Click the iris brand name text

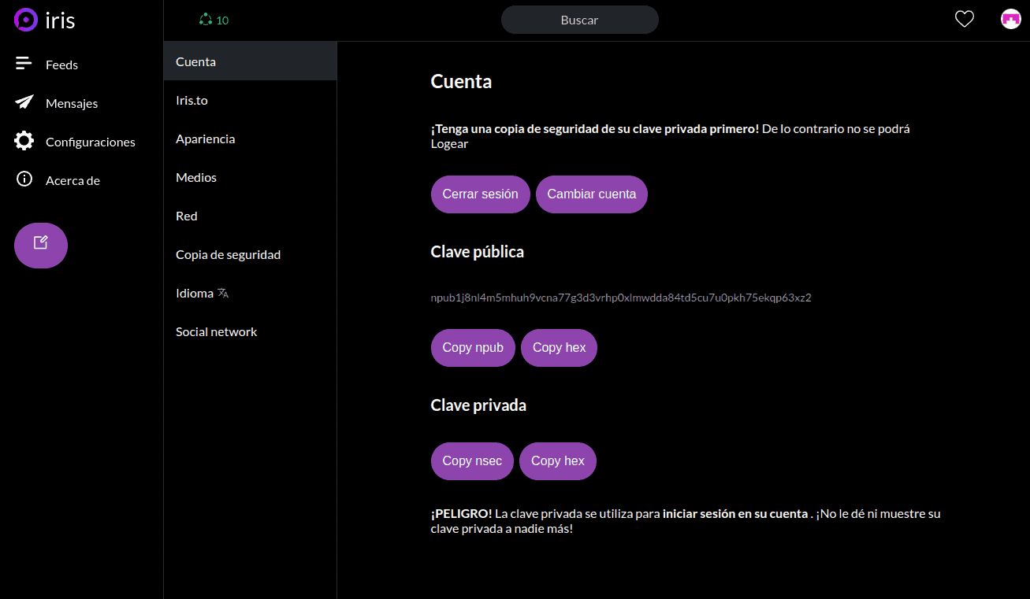click(61, 20)
